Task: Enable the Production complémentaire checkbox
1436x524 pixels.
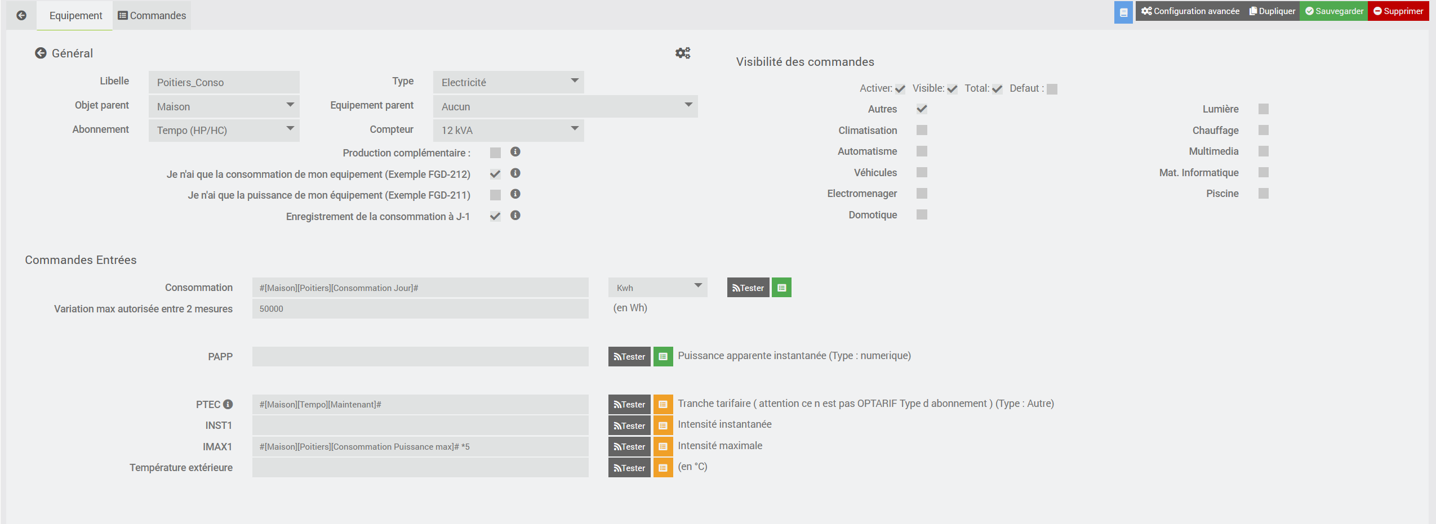Action: [x=495, y=153]
